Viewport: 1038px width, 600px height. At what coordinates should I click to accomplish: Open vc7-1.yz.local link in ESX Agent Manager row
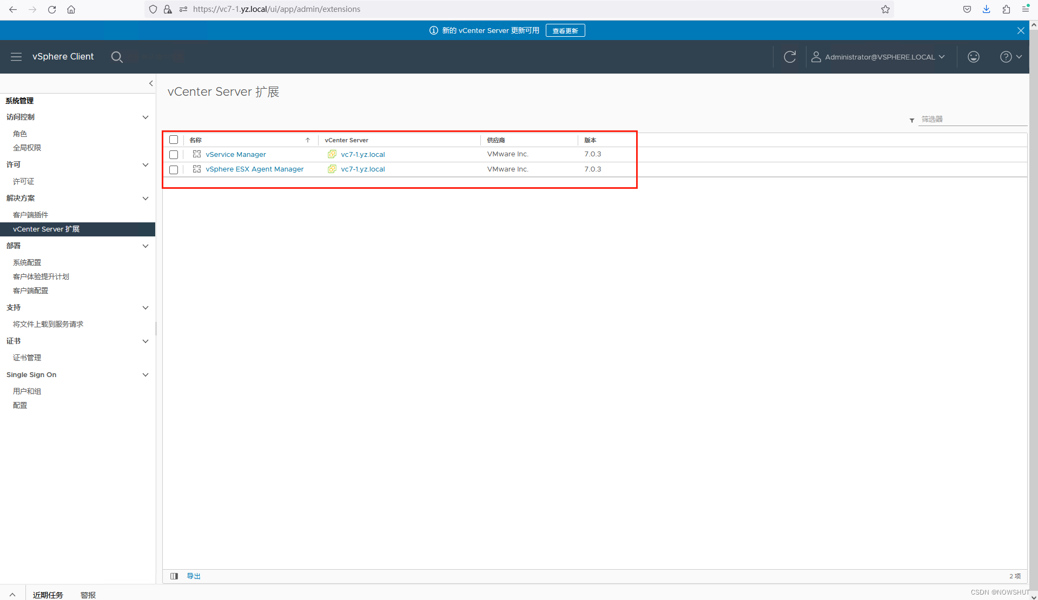(x=363, y=169)
